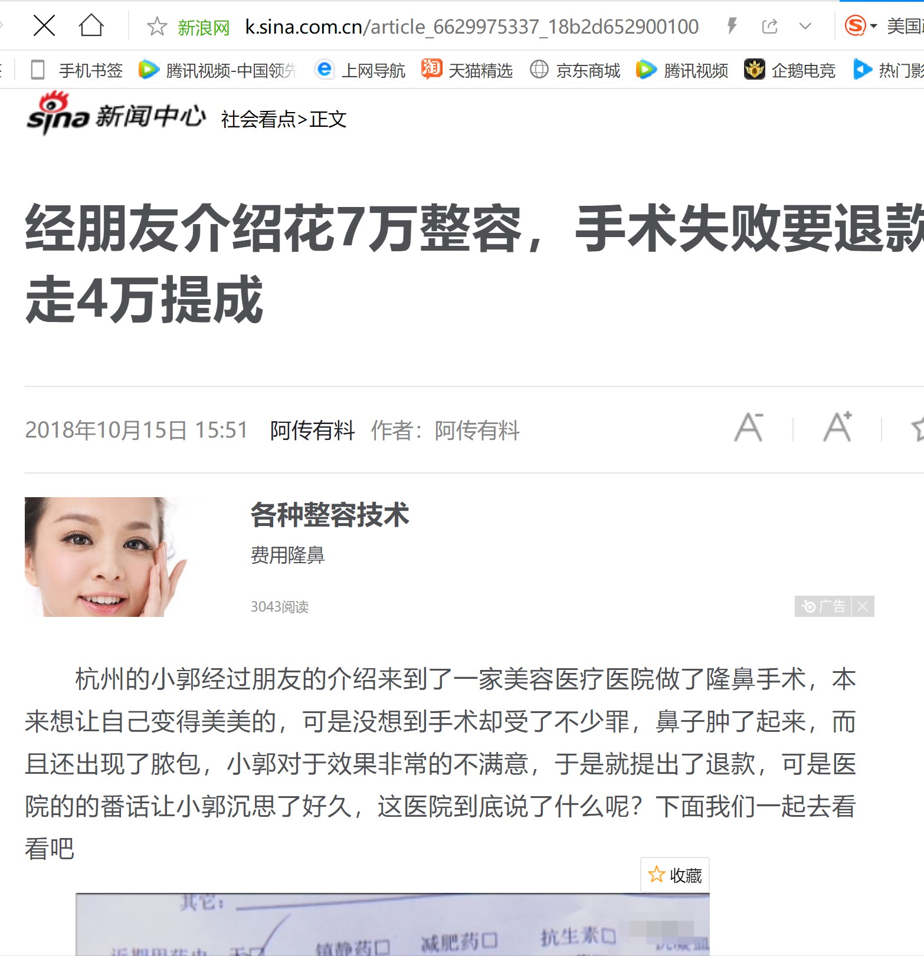The width and height of the screenshot is (924, 956).
Task: Open 社会看点 breadcrumb link
Action: 258,120
